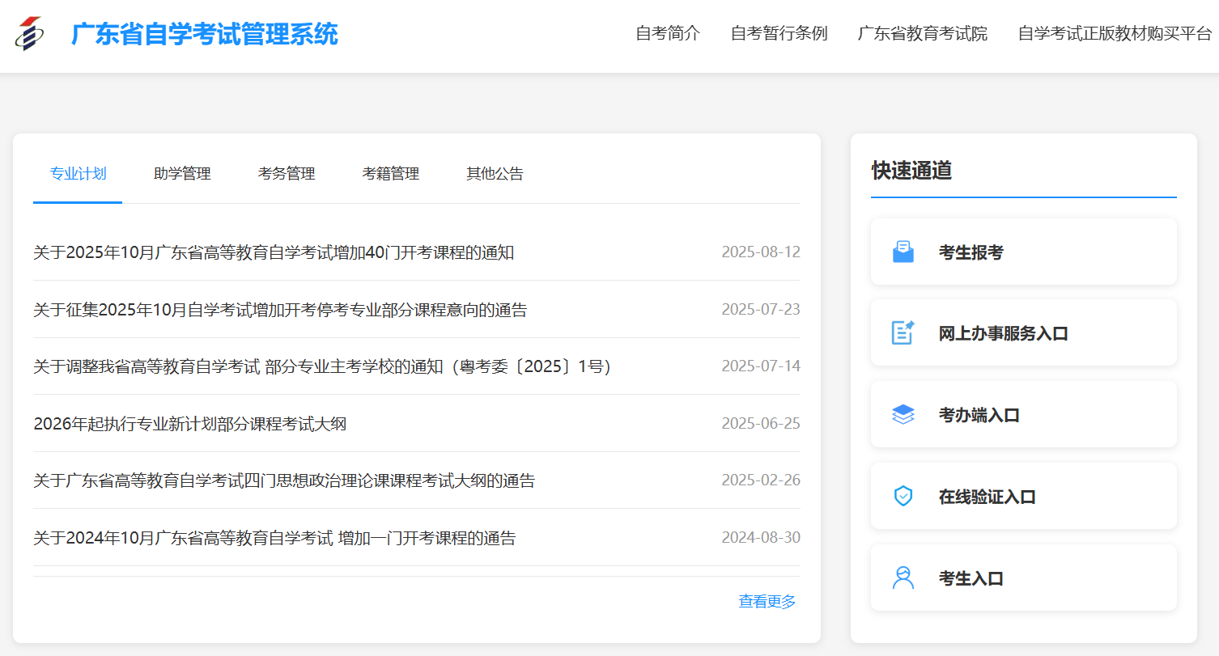The width and height of the screenshot is (1219, 656).
Task: Open 自考暂行条例 in the top navigation
Action: tap(779, 34)
